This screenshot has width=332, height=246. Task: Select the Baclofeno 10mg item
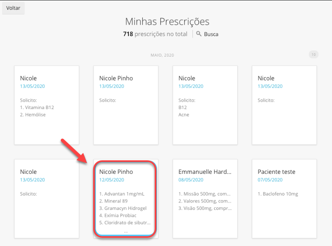(x=278, y=194)
